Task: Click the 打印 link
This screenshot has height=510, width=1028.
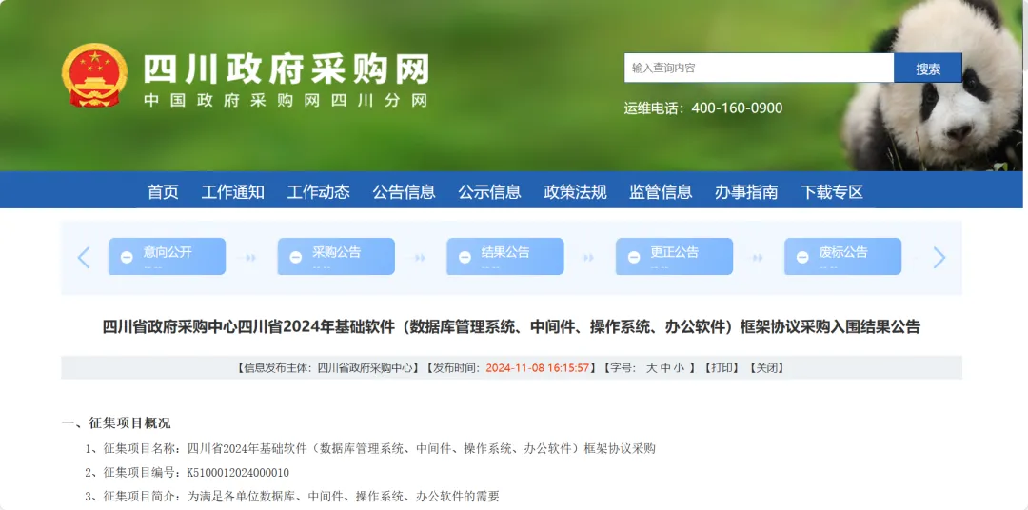Action: pyautogui.click(x=722, y=367)
